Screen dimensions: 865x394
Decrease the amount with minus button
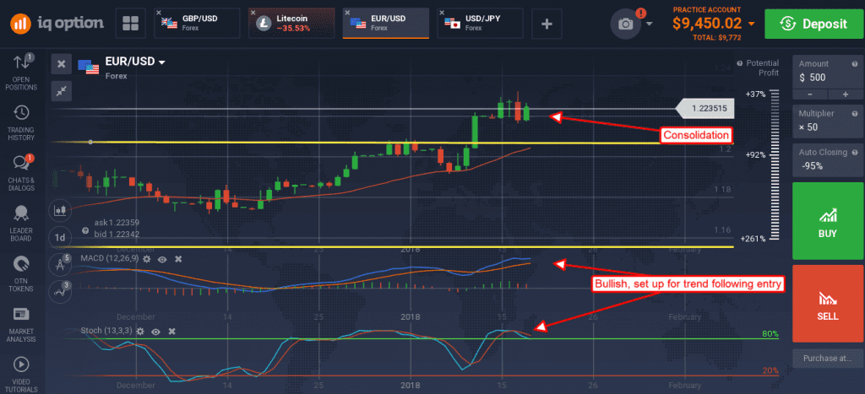809,94
